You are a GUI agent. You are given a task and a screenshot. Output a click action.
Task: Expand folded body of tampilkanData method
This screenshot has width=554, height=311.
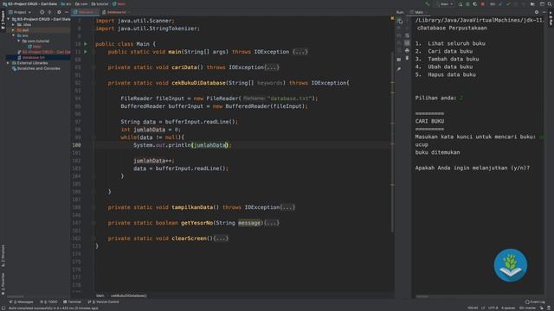pyautogui.click(x=287, y=207)
